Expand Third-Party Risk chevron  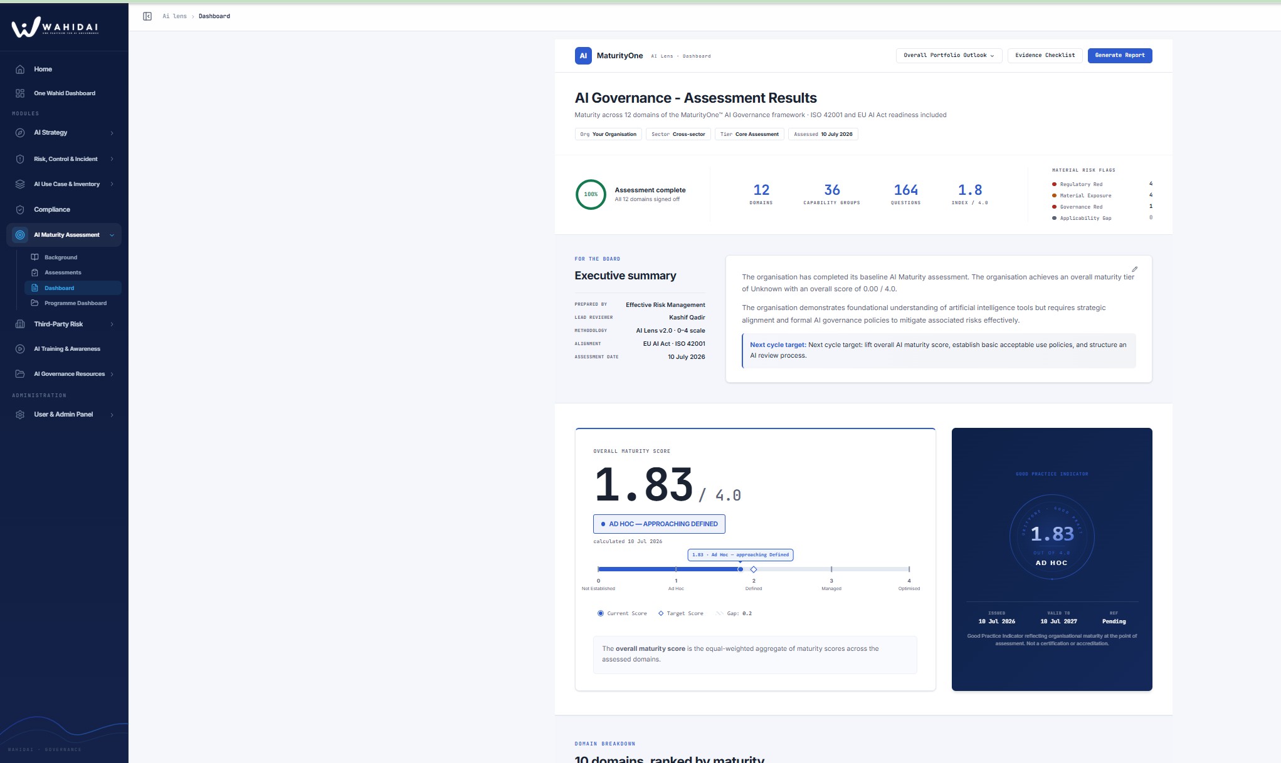112,324
